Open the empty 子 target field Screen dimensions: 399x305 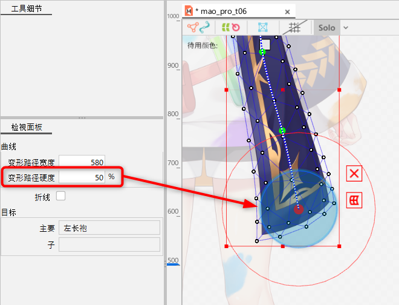tap(109, 244)
